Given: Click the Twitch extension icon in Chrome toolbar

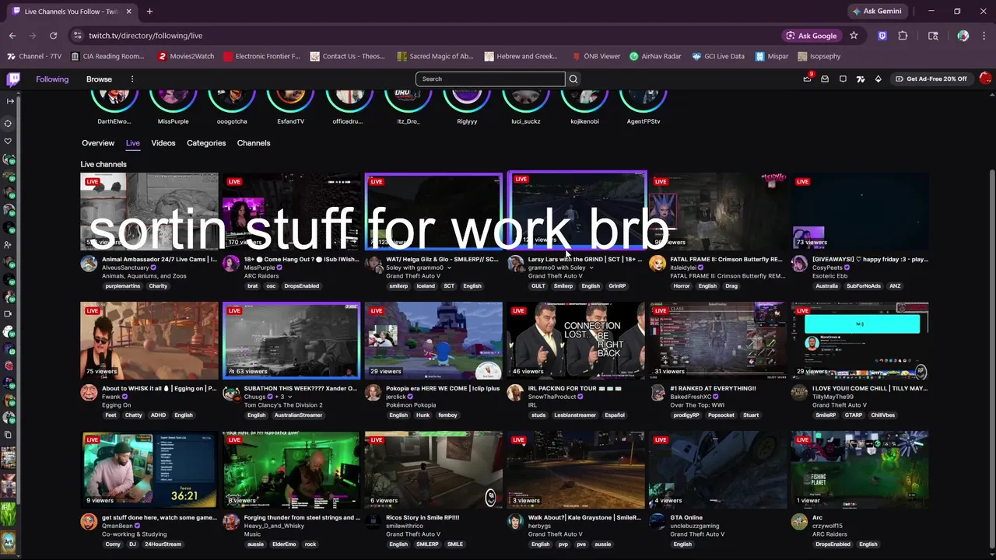Looking at the screenshot, I should (882, 35).
